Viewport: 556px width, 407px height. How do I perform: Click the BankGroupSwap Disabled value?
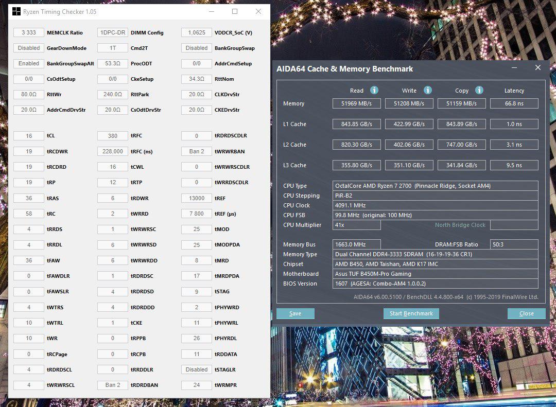point(197,48)
